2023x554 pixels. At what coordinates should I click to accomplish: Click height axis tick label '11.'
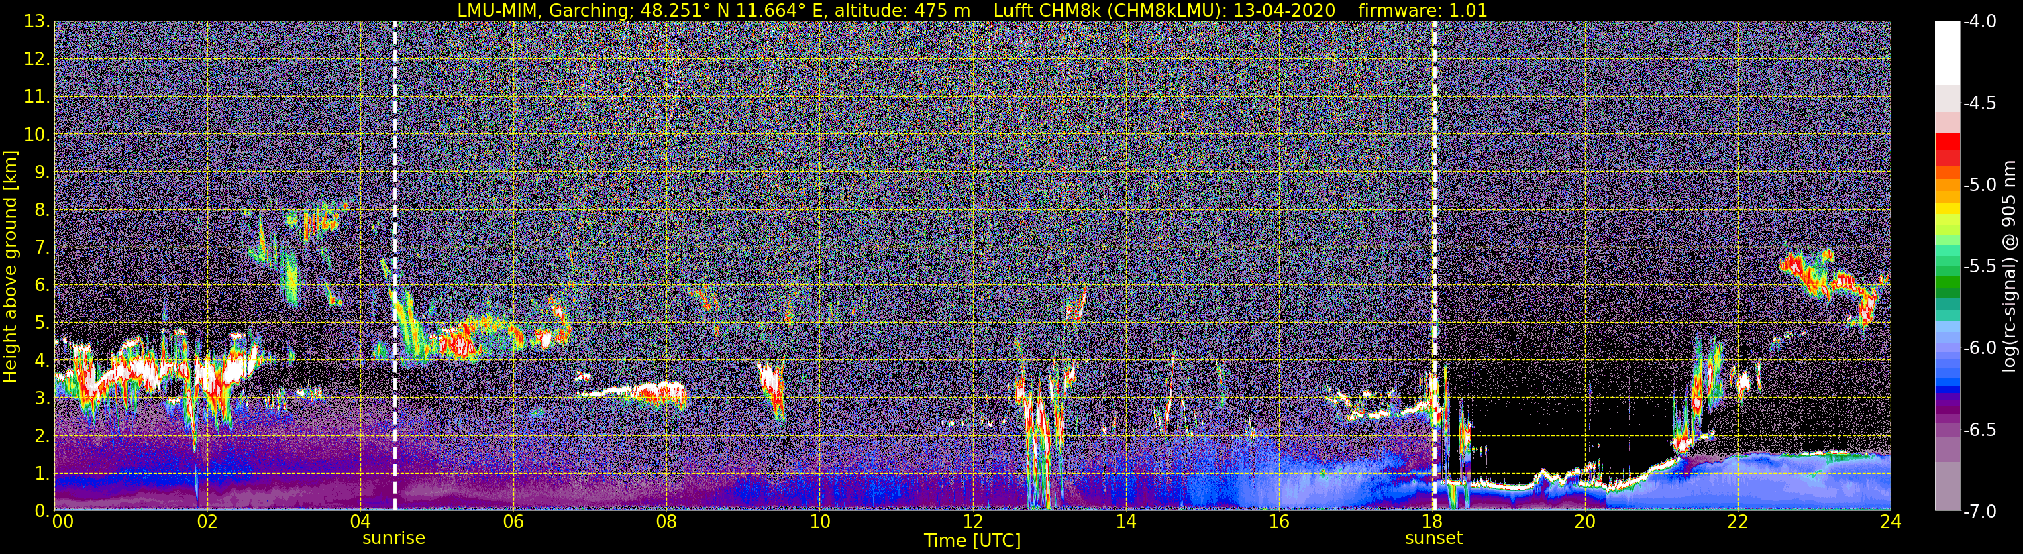click(x=37, y=97)
